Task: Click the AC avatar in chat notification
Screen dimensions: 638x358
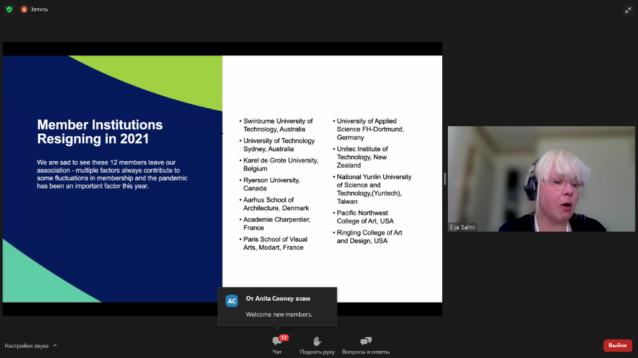Action: tap(232, 301)
